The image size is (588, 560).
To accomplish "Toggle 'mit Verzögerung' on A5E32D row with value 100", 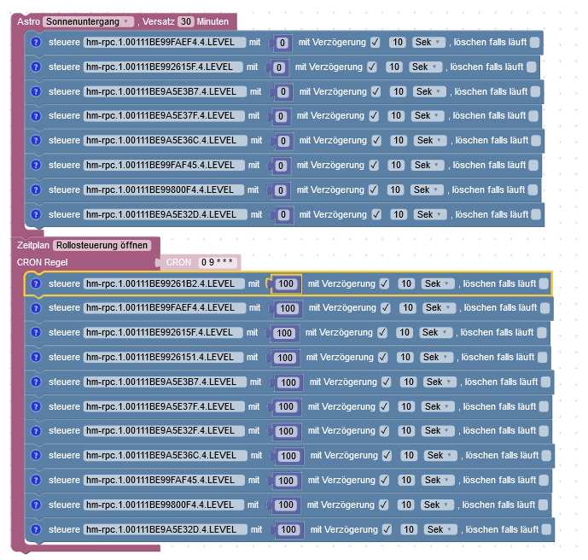I will pyautogui.click(x=387, y=529).
